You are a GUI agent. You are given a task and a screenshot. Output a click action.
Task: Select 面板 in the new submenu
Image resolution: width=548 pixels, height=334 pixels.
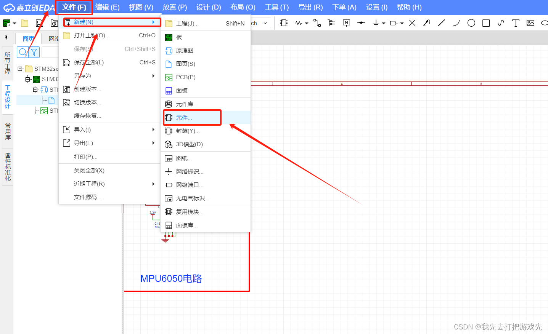[x=206, y=91]
